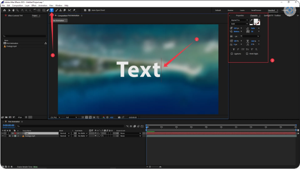Switch to the Properties panel tab

[240, 16]
